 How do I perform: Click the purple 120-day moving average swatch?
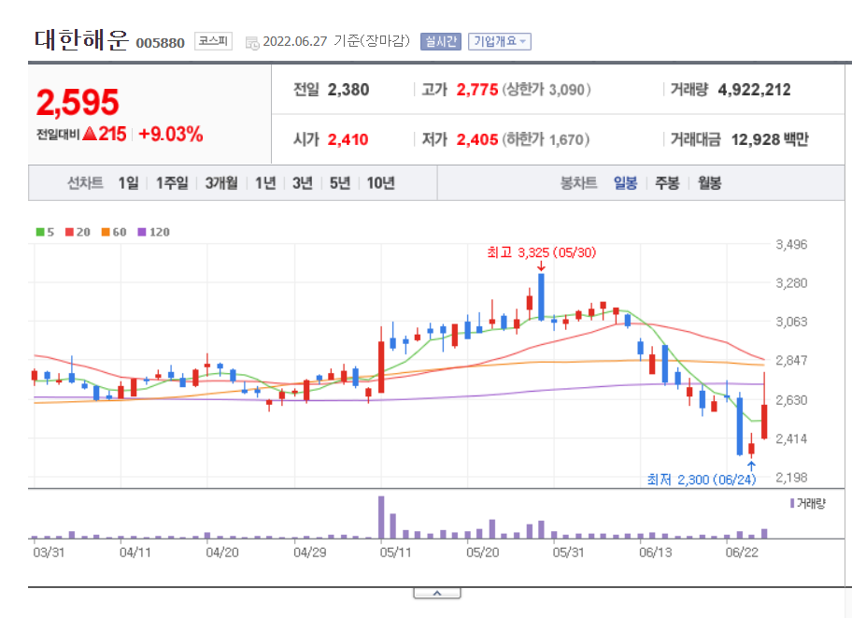(142, 232)
